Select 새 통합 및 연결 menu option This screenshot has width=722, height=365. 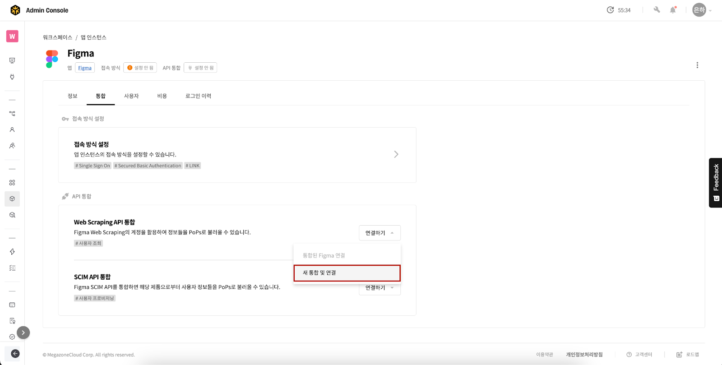(347, 273)
